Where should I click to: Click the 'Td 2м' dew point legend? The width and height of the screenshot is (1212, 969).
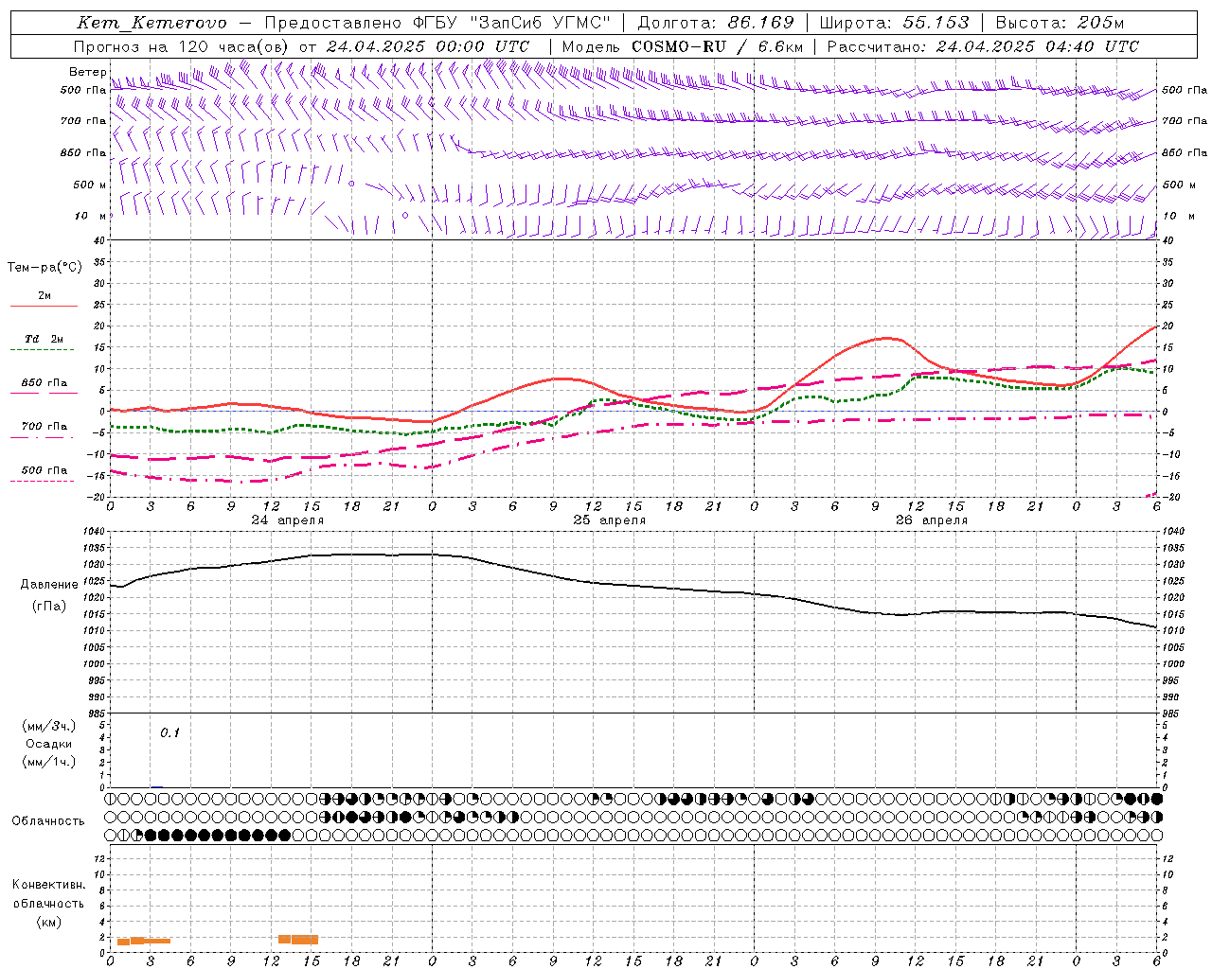(x=44, y=339)
